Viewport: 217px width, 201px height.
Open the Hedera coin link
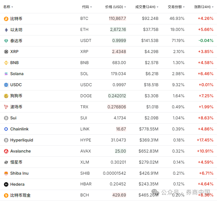[x=17, y=184]
